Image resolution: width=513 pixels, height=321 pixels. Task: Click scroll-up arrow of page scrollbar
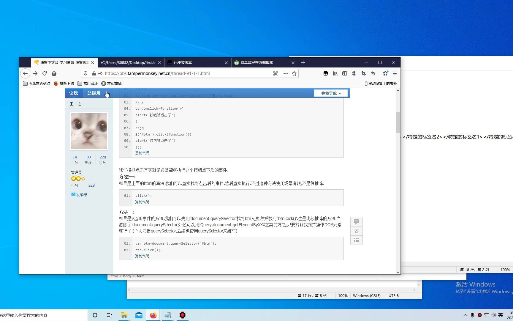[398, 90]
